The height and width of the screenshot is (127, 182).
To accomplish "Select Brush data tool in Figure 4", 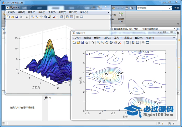I will click(x=120, y=42).
